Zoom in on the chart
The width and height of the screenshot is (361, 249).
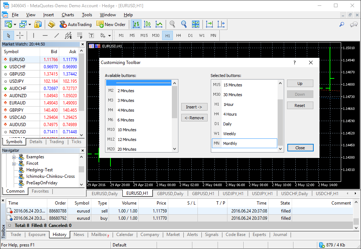coord(173,25)
